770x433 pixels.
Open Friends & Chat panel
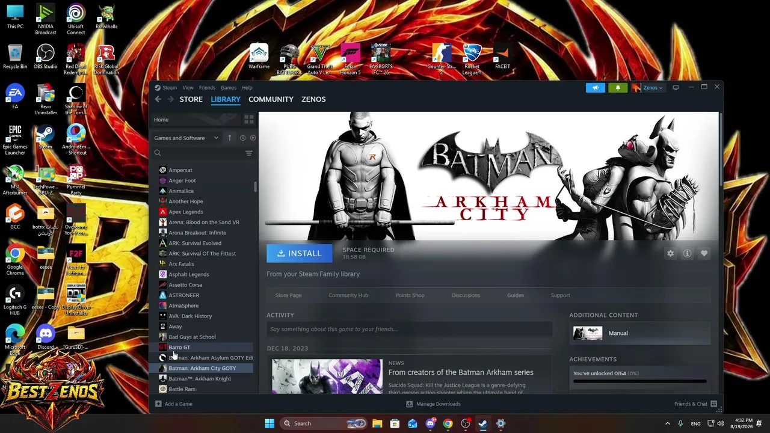pyautogui.click(x=696, y=404)
